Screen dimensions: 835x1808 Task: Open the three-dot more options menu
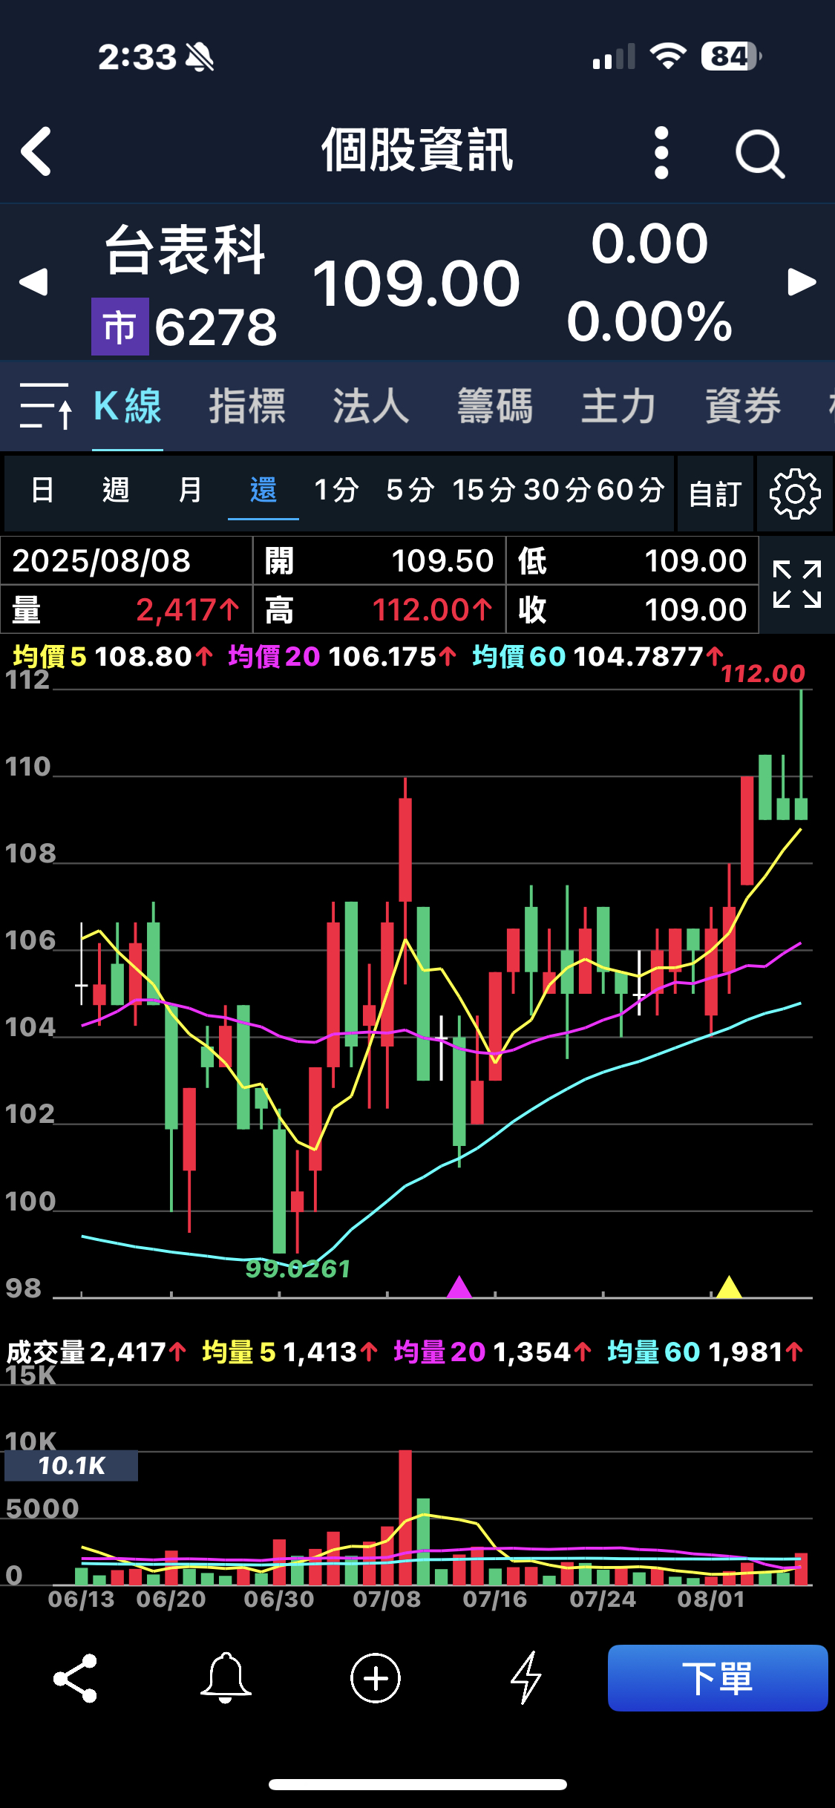click(x=661, y=152)
